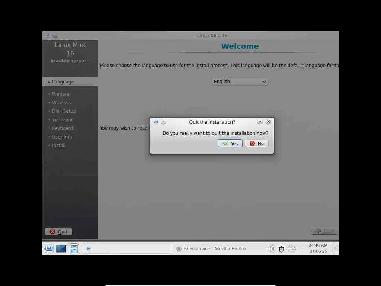Click No to stay in the installation

pos(257,143)
